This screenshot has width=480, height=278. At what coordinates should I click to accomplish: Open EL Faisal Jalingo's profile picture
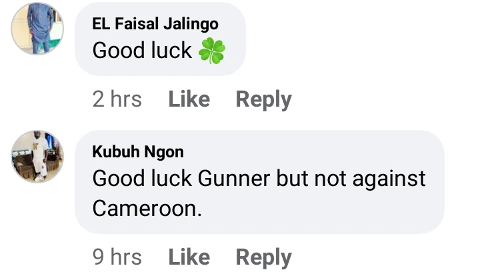[37, 29]
